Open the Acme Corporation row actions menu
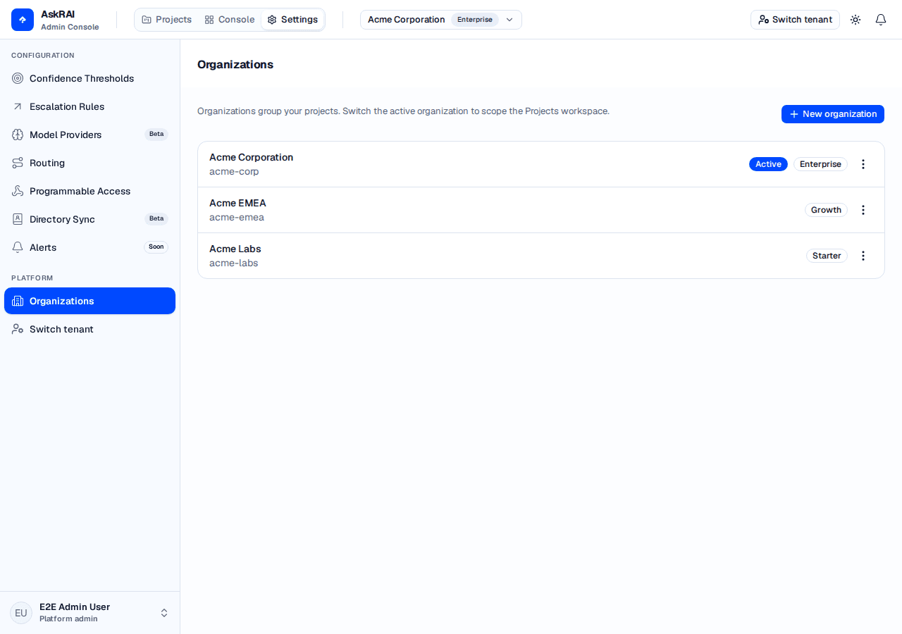Screen dimensions: 902x634 click(x=863, y=164)
